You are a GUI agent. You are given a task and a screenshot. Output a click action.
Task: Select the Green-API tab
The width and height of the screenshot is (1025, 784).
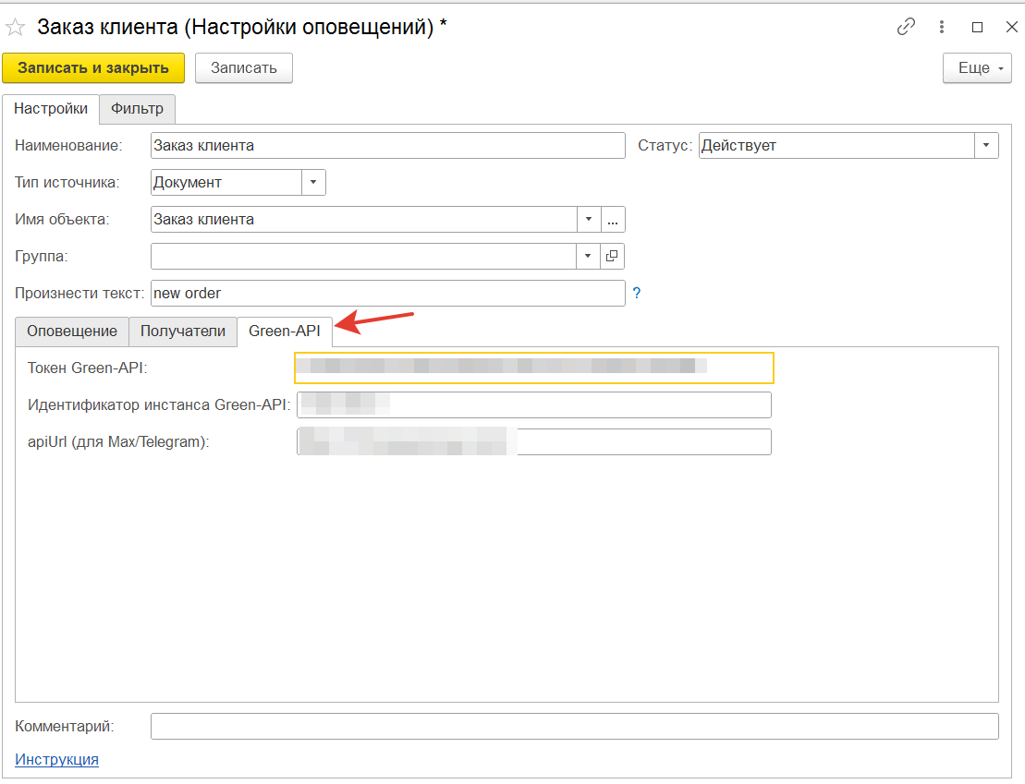(285, 332)
